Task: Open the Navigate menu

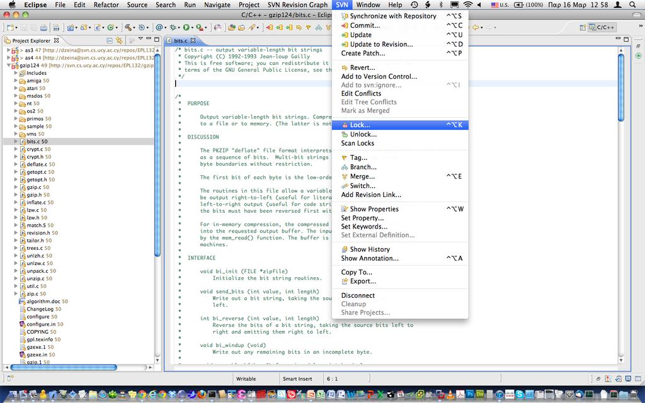Action: pos(217,5)
